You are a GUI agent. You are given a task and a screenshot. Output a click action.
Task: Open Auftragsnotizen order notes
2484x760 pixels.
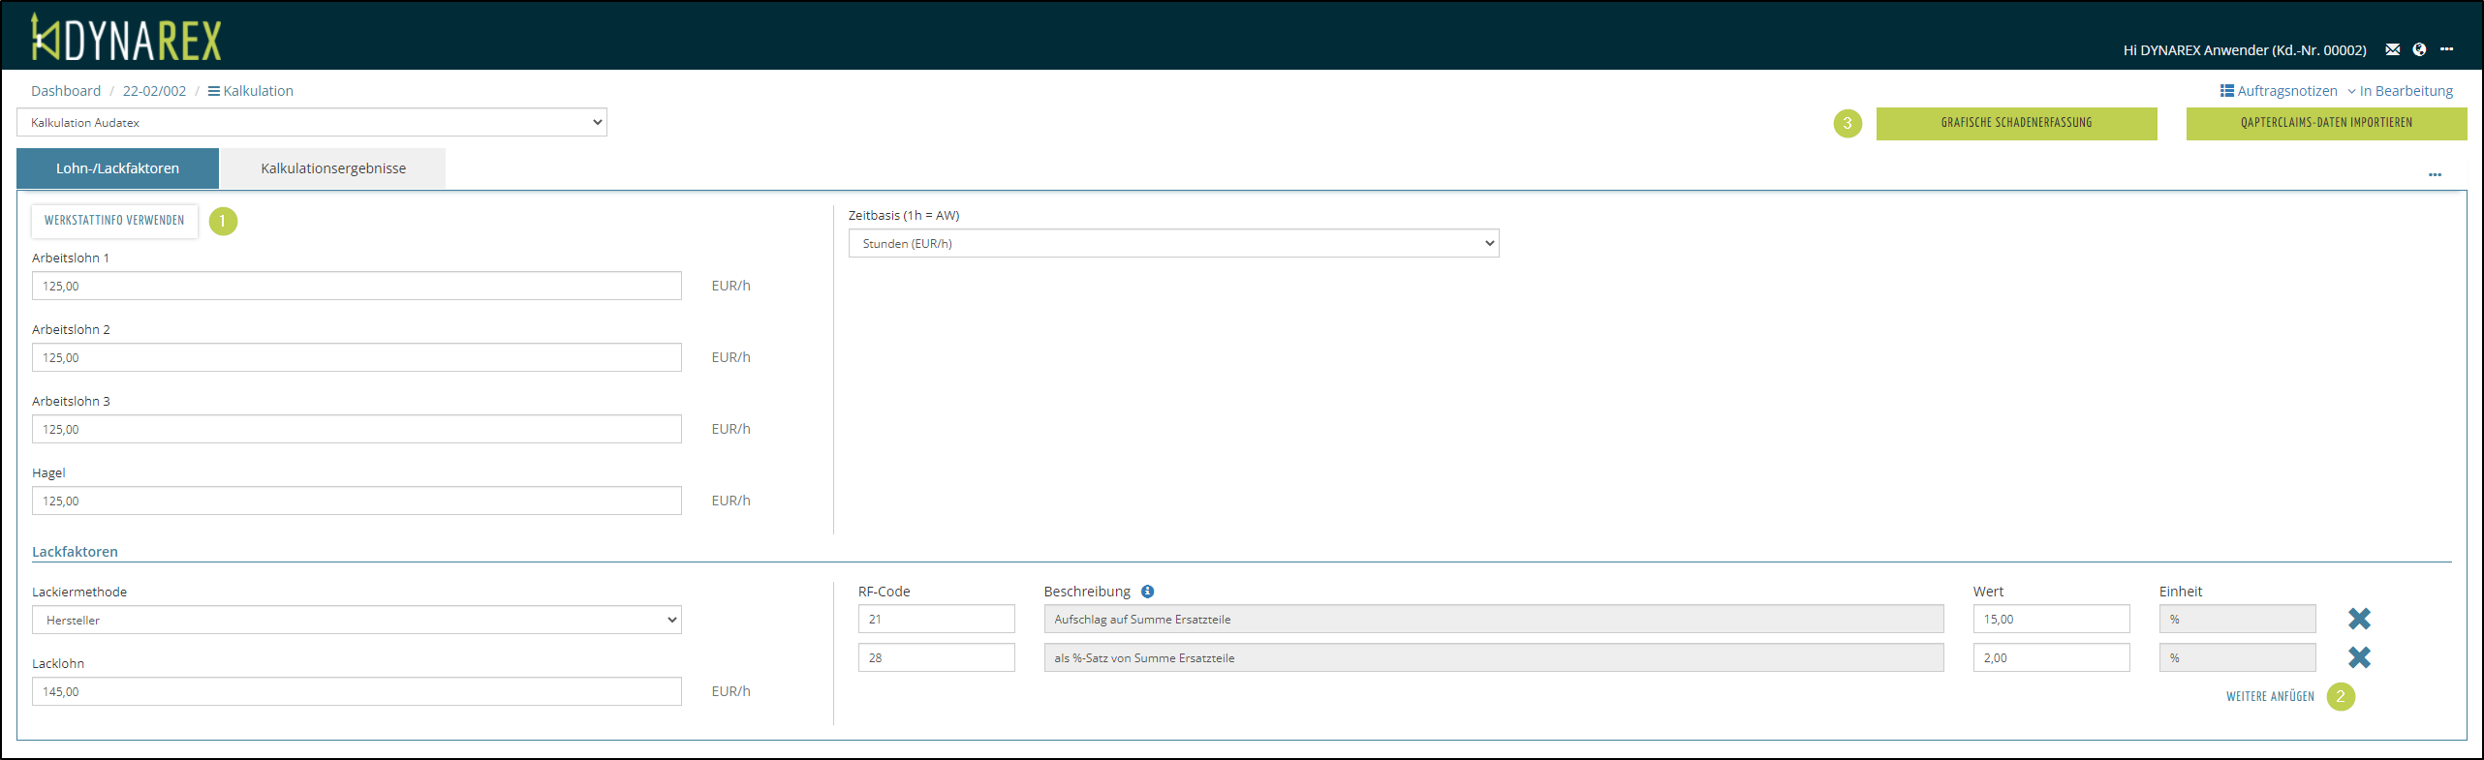2279,91
